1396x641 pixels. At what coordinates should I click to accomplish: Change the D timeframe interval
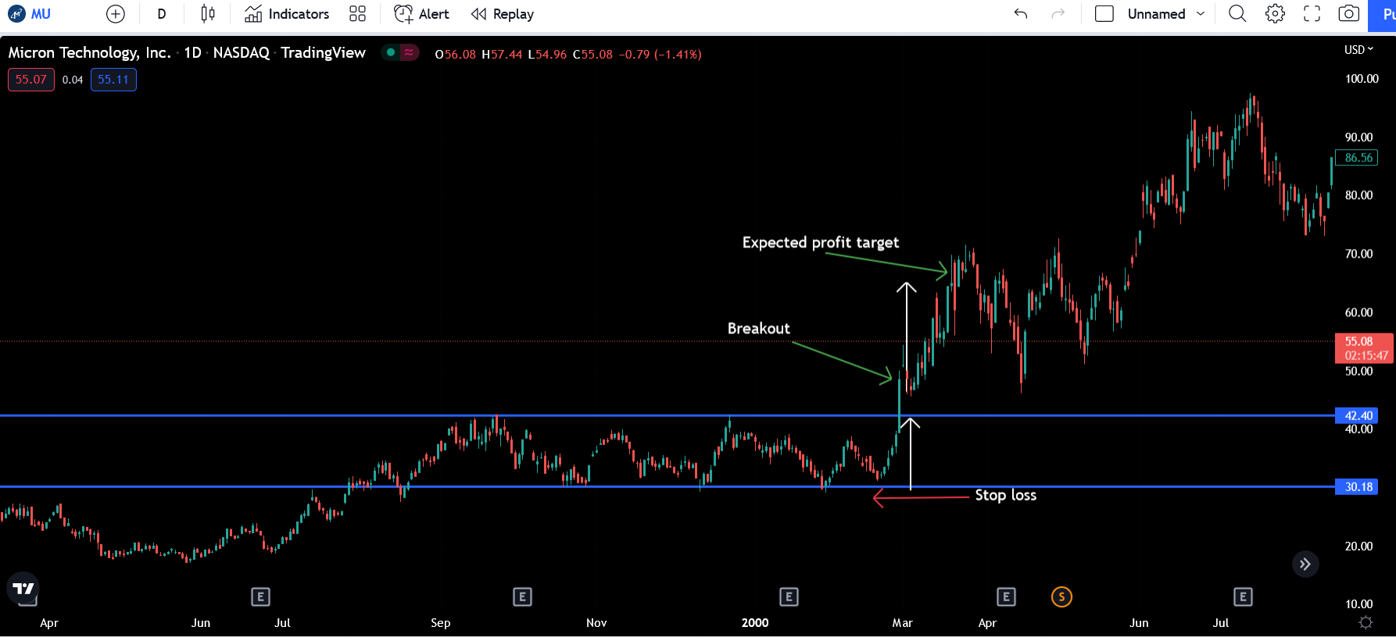(x=162, y=14)
